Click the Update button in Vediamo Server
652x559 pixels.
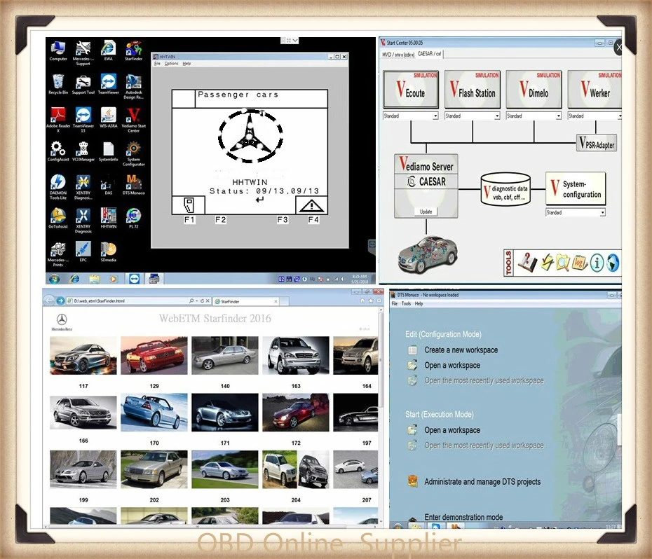[426, 212]
